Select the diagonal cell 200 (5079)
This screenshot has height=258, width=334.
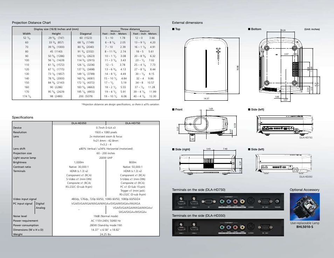[86, 96]
